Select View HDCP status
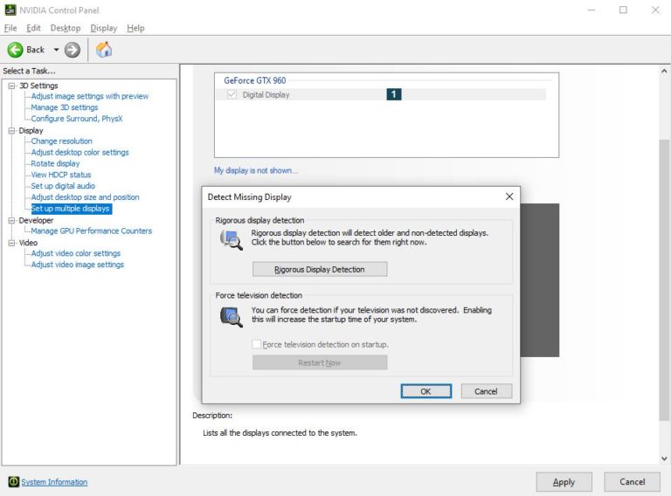The width and height of the screenshot is (671, 496). point(61,175)
